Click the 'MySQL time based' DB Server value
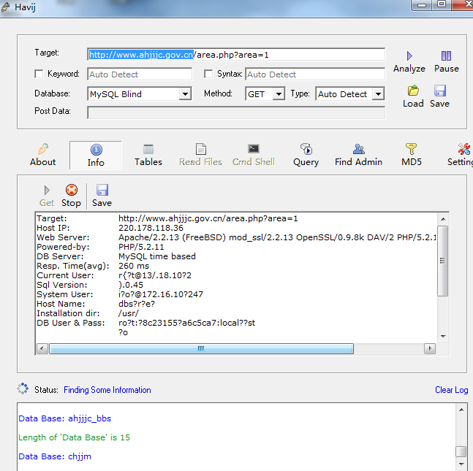Viewport: 473px width, 471px height. 157,256
